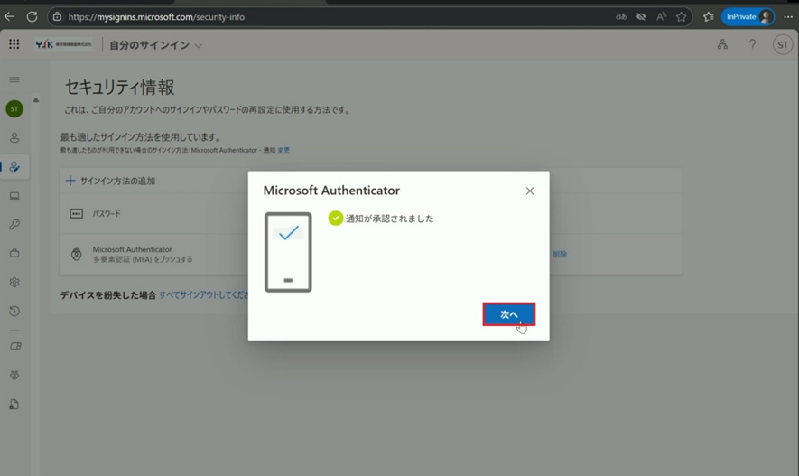Open the ST account avatar menu
This screenshot has height=476, width=799.
click(783, 45)
